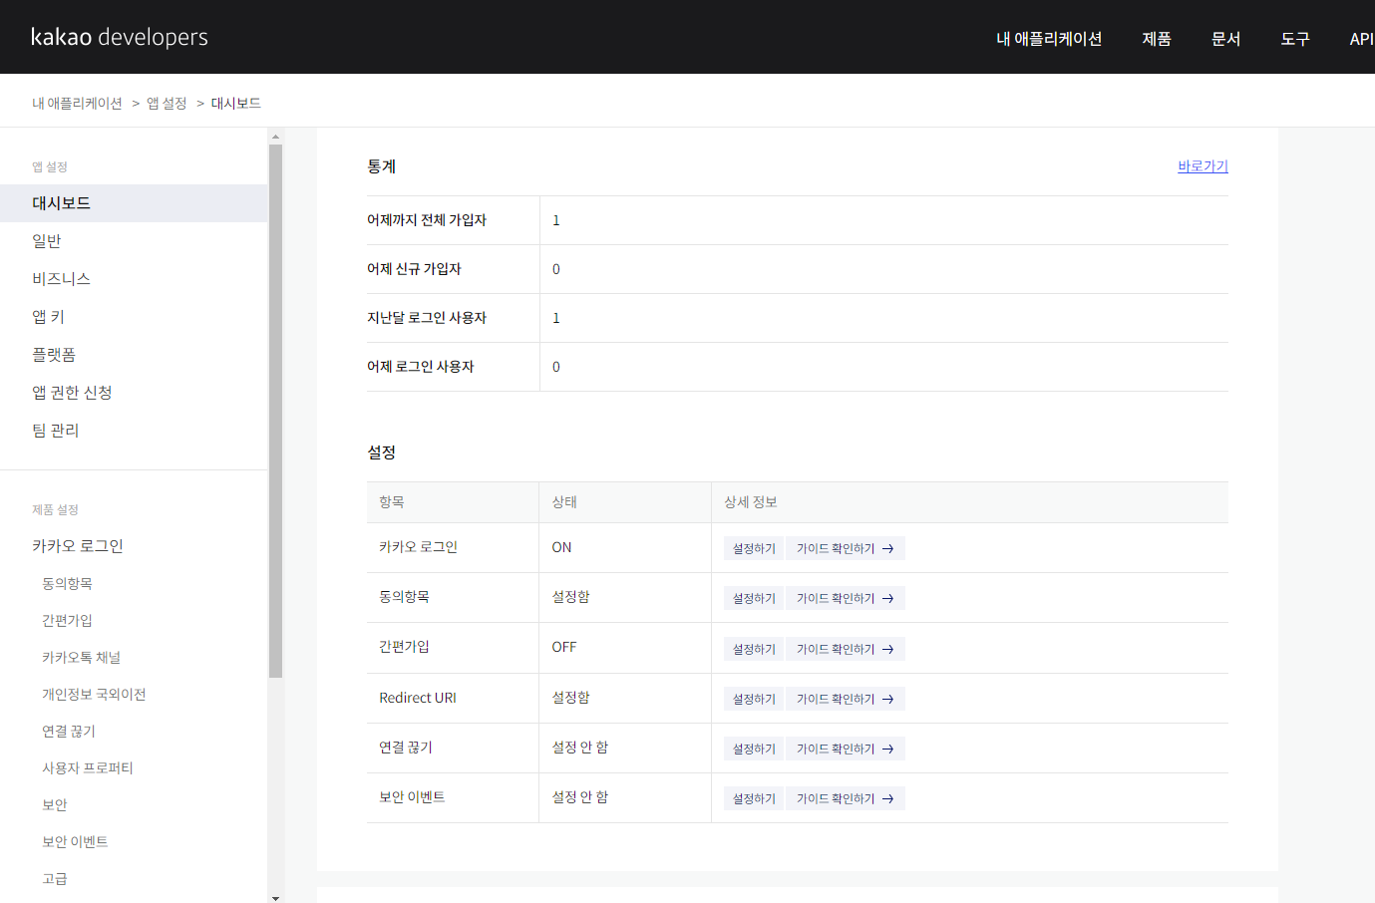Click 설정하기 for 연결 끊기 row
Viewport: 1375px width, 903px height.
(754, 749)
